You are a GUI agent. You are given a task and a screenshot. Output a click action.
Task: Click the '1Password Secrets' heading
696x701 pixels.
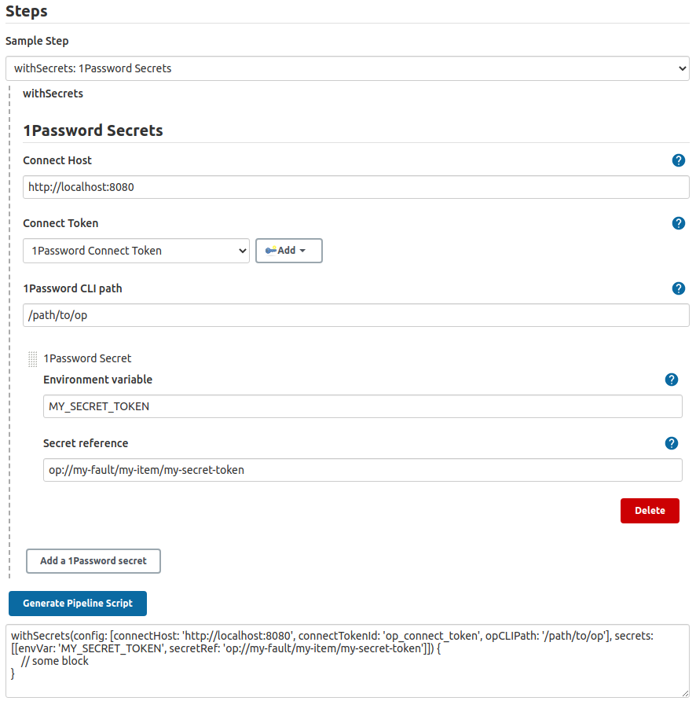93,130
